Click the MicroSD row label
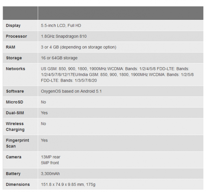 [x=14, y=102]
